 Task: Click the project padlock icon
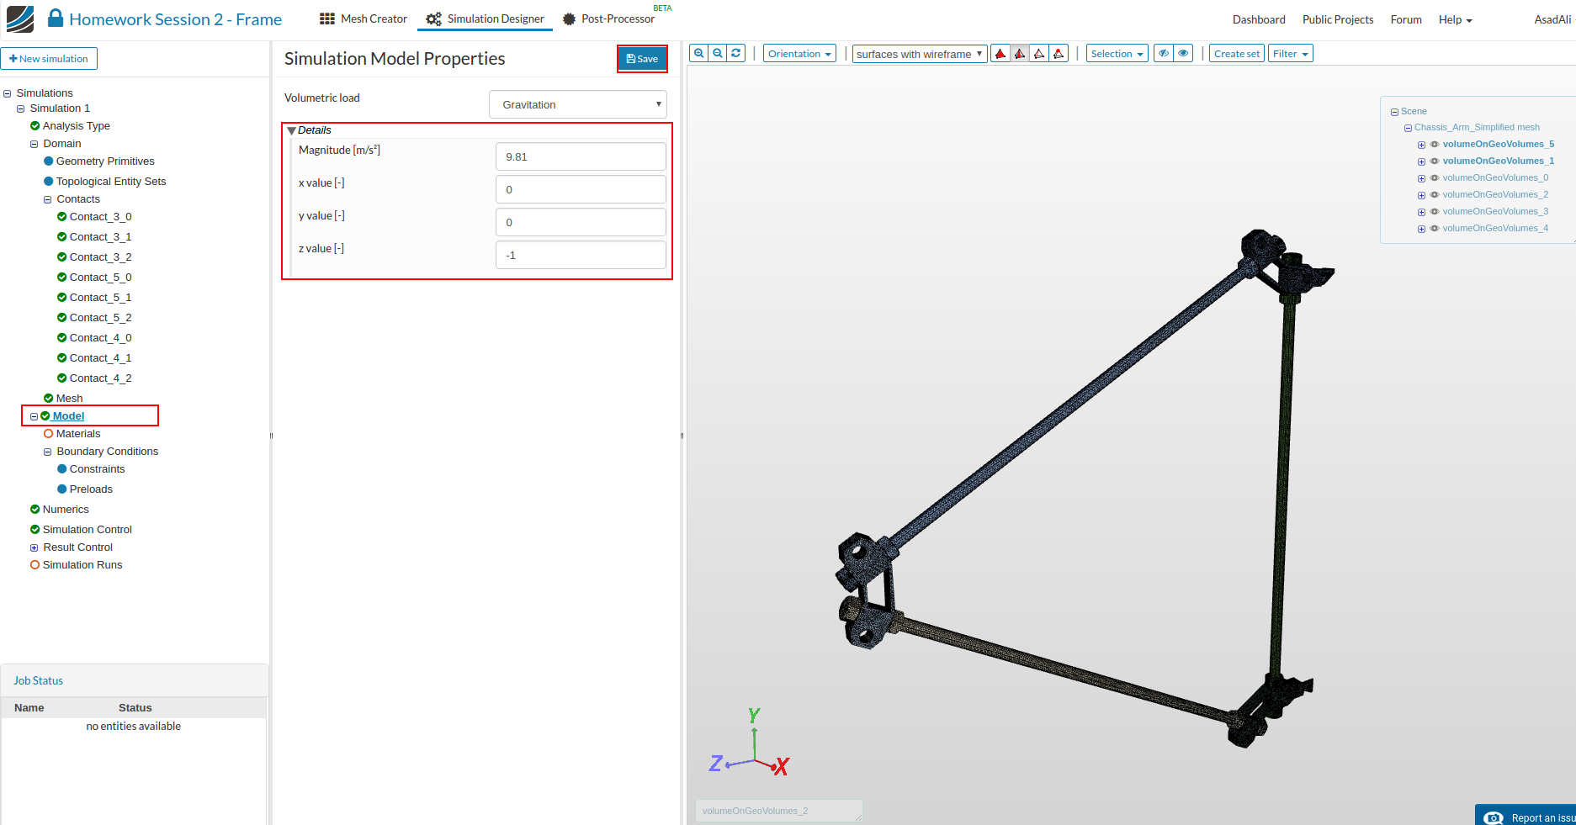click(56, 18)
